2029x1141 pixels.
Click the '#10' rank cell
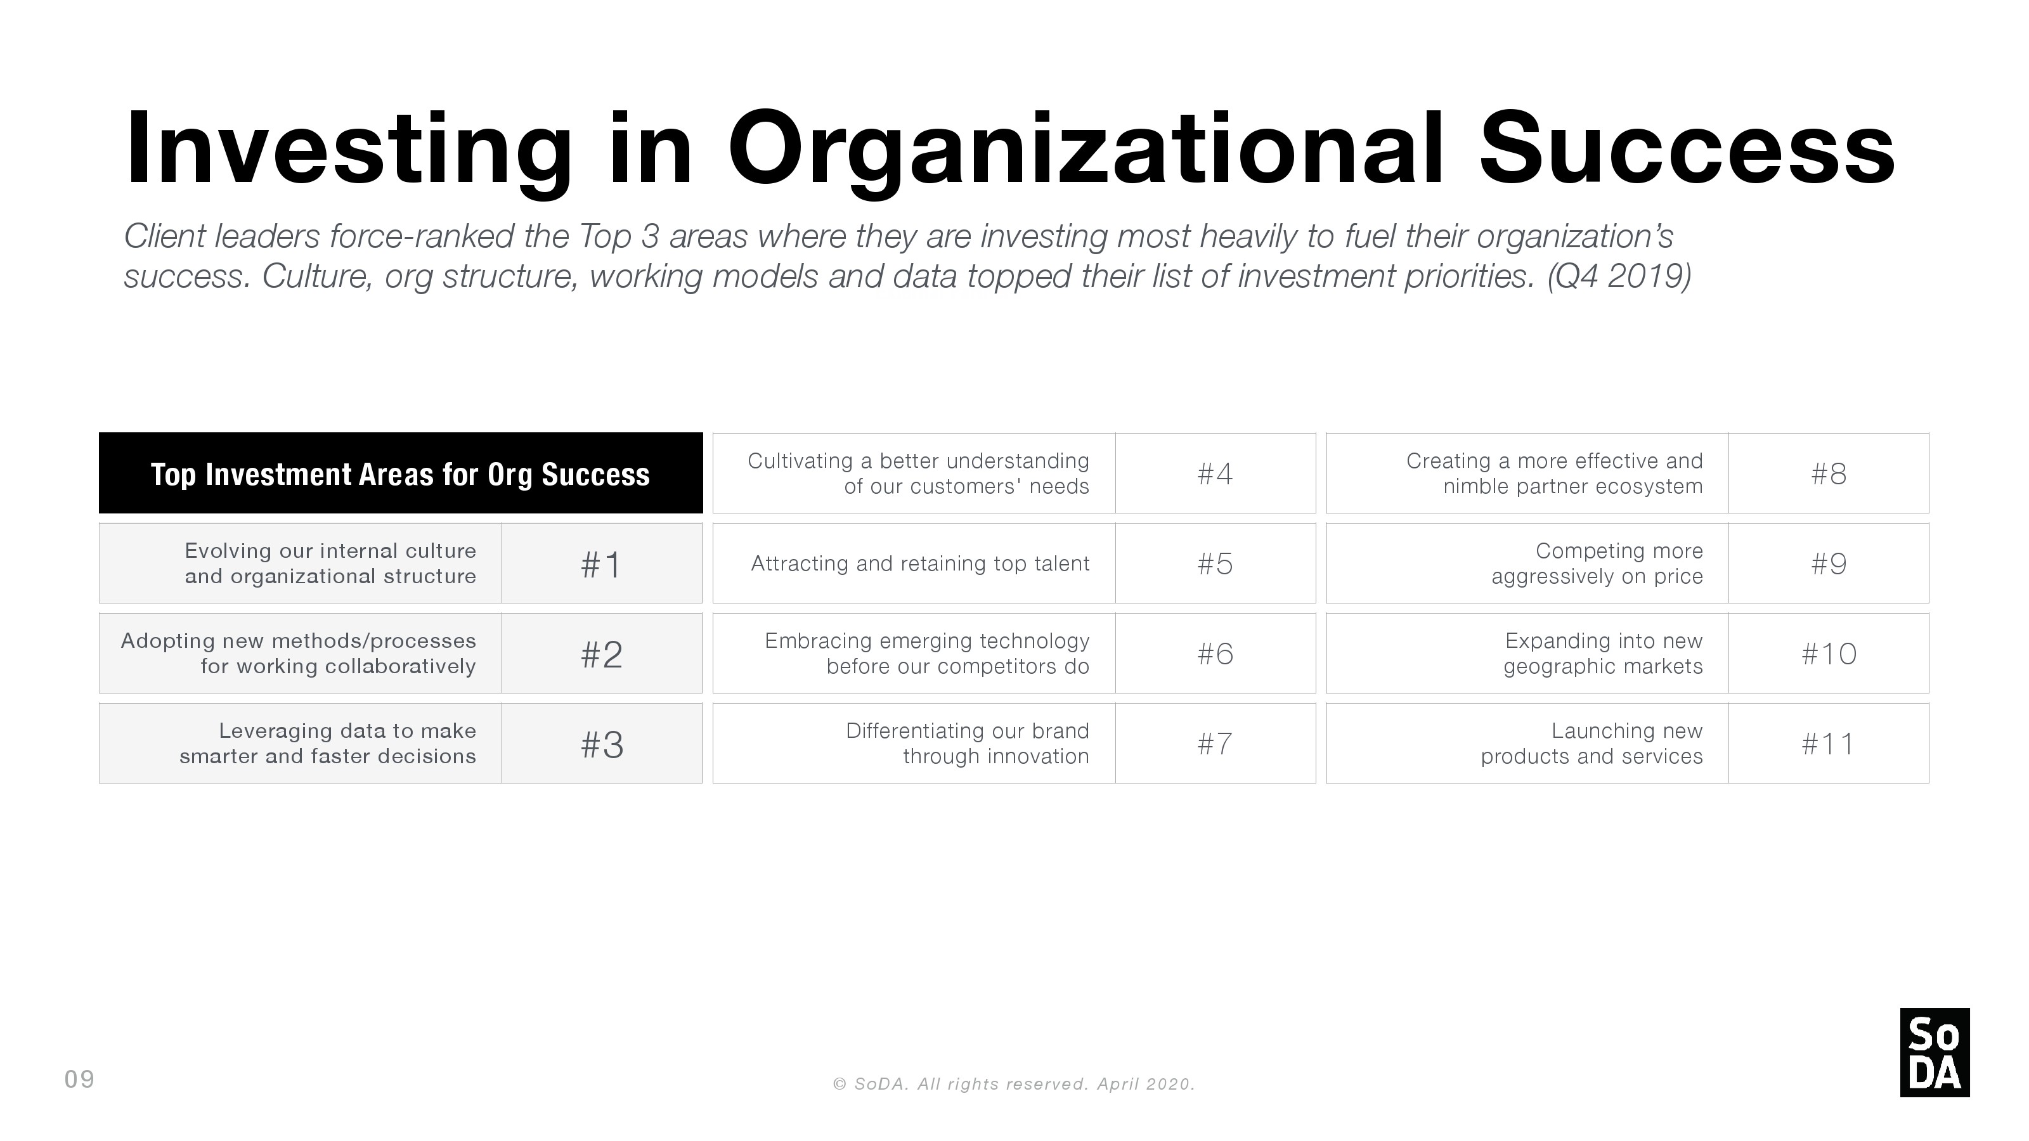pyautogui.click(x=1828, y=654)
